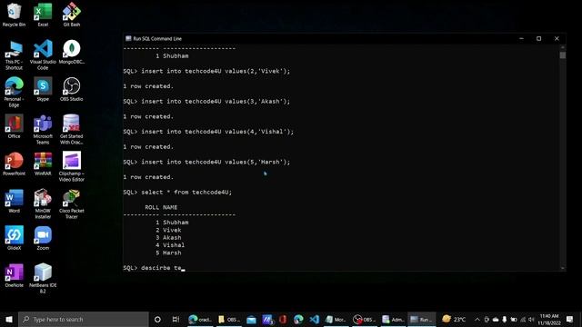Click the 'ROLL NAME' column header text
The image size is (582, 327).
161,207
